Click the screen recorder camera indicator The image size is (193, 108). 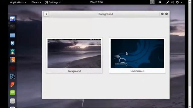coord(160,2)
